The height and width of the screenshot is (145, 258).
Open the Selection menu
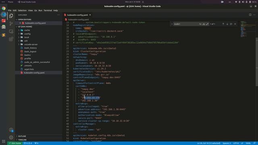pos(22,10)
